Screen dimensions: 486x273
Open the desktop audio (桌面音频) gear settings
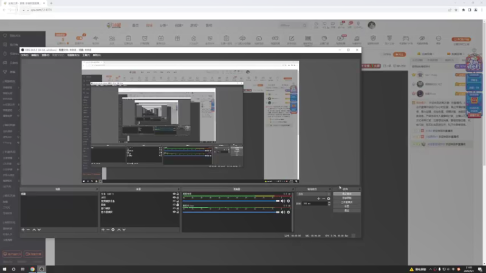(288, 201)
